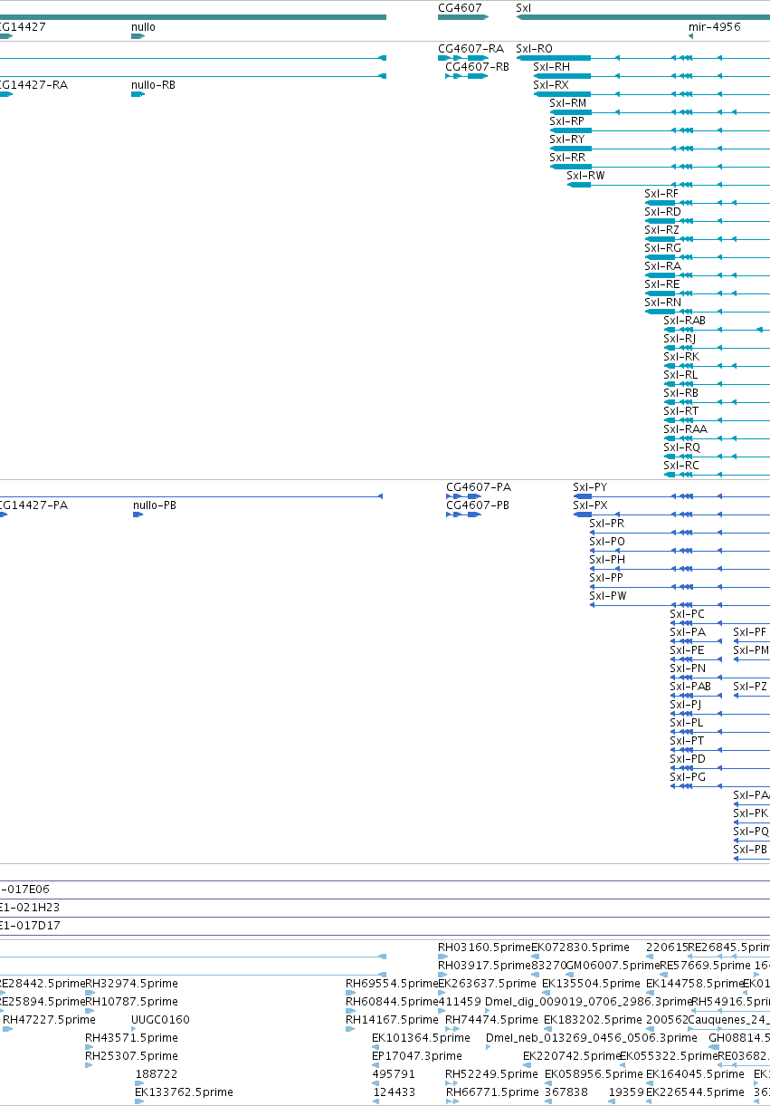The width and height of the screenshot is (770, 1106).
Task: Select the 495791 feature label
Action: point(394,1074)
